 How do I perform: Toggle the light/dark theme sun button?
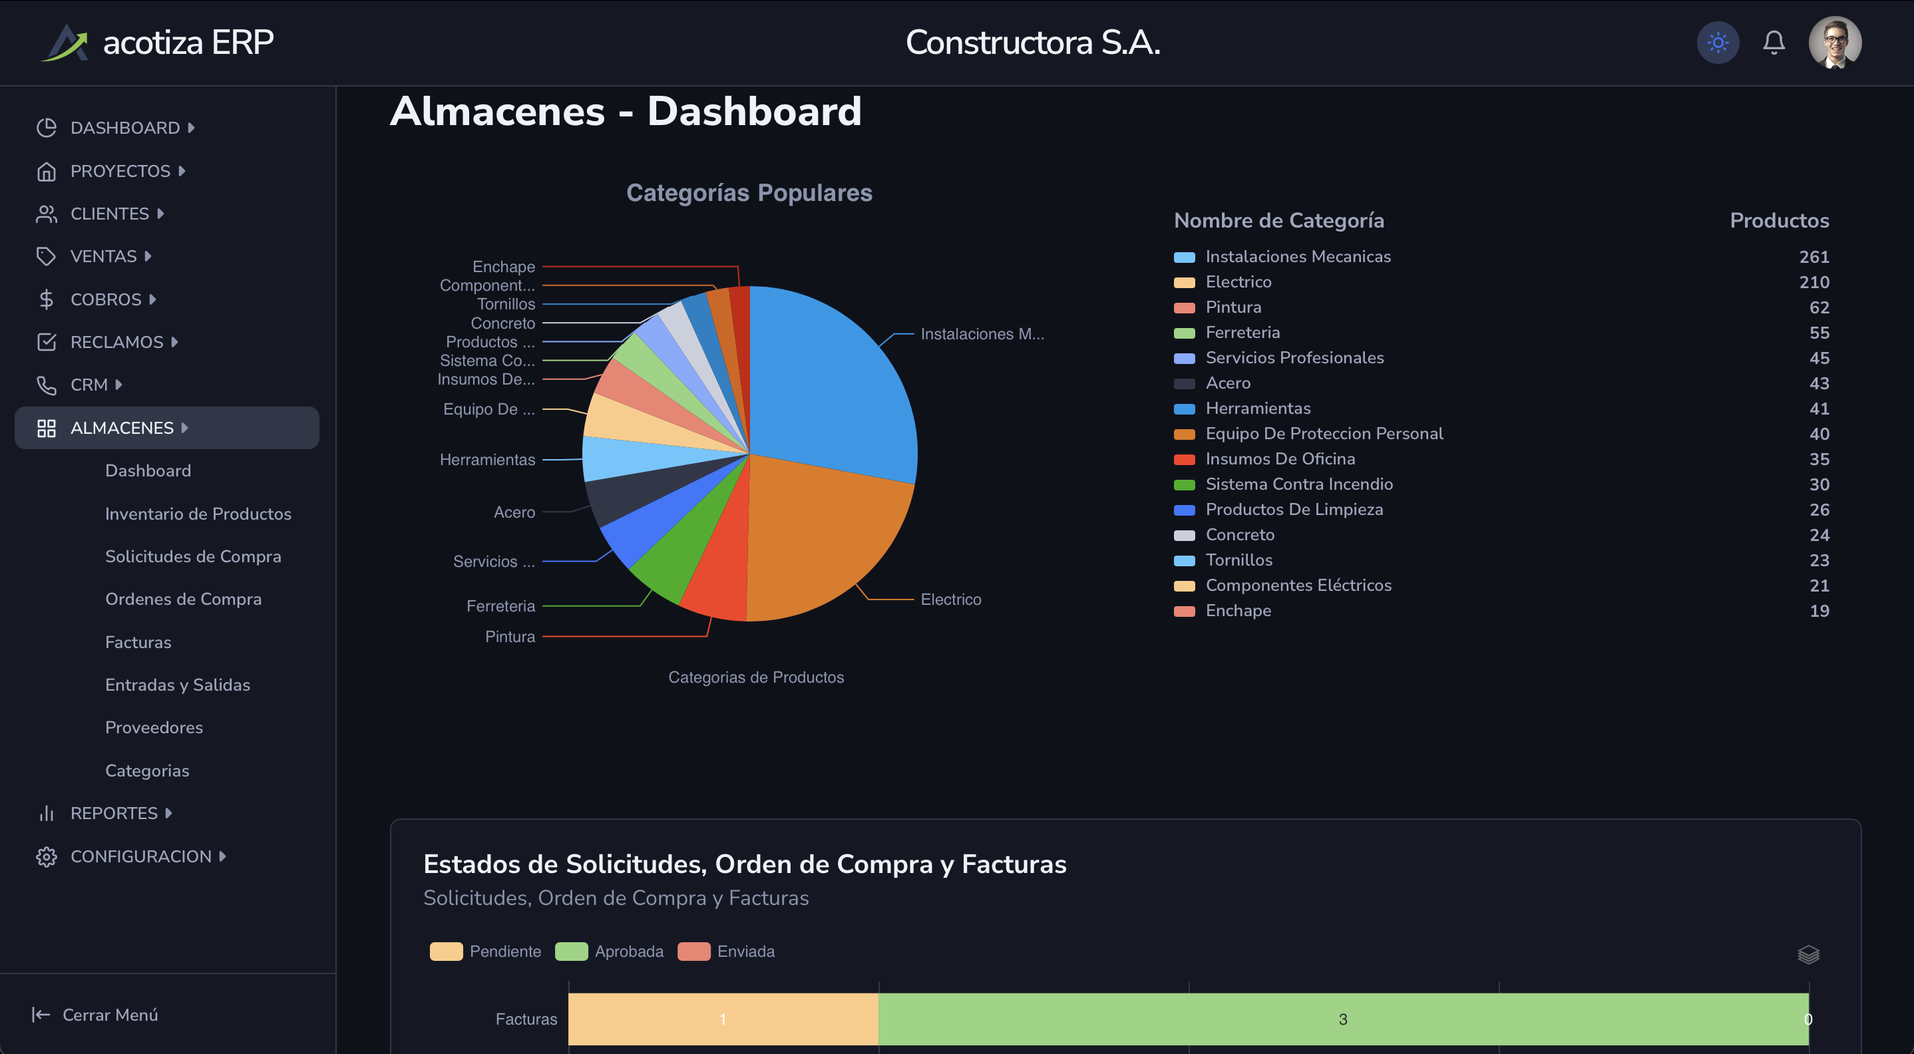coord(1717,43)
